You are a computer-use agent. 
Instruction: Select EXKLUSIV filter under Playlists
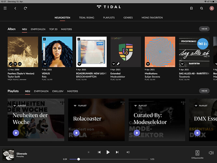pyautogui.click(x=58, y=91)
